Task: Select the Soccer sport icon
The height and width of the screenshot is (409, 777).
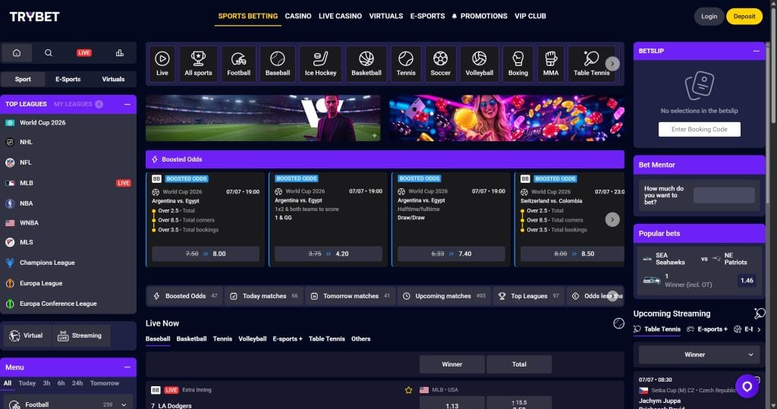Action: tap(440, 64)
